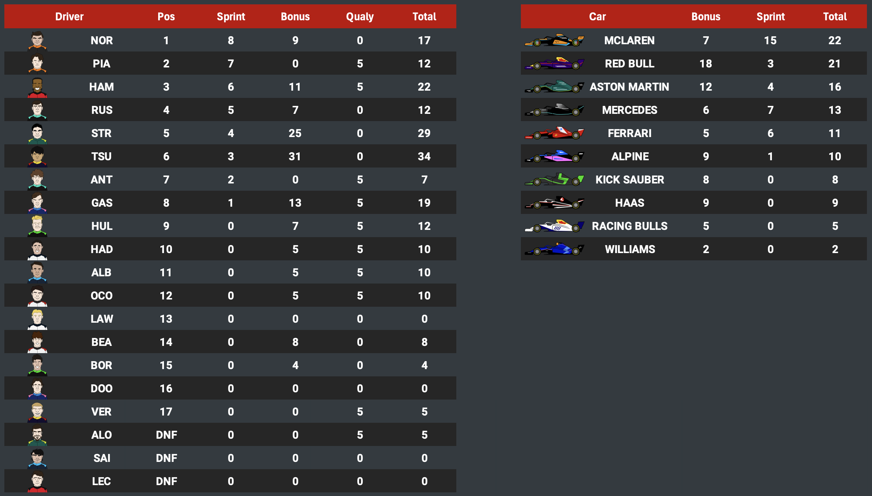Click the STR driver avatar
The image size is (872, 496).
coord(37,133)
